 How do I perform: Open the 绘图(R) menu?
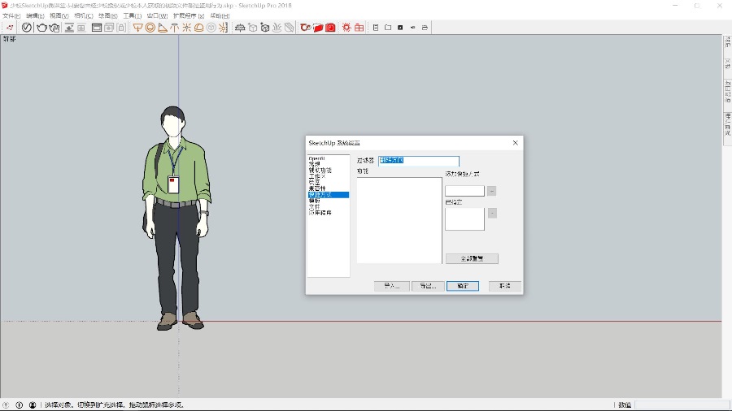(108, 16)
